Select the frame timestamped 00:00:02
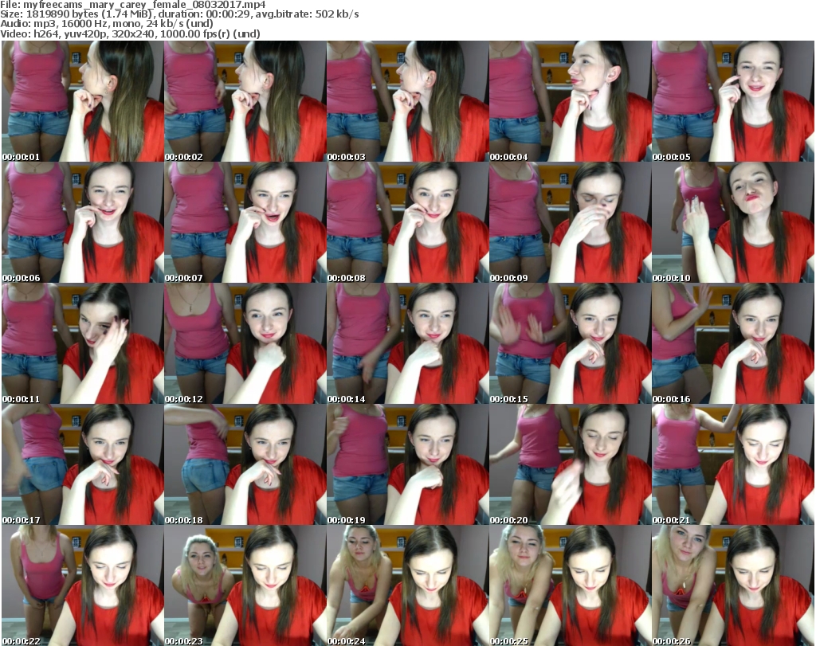 245,101
